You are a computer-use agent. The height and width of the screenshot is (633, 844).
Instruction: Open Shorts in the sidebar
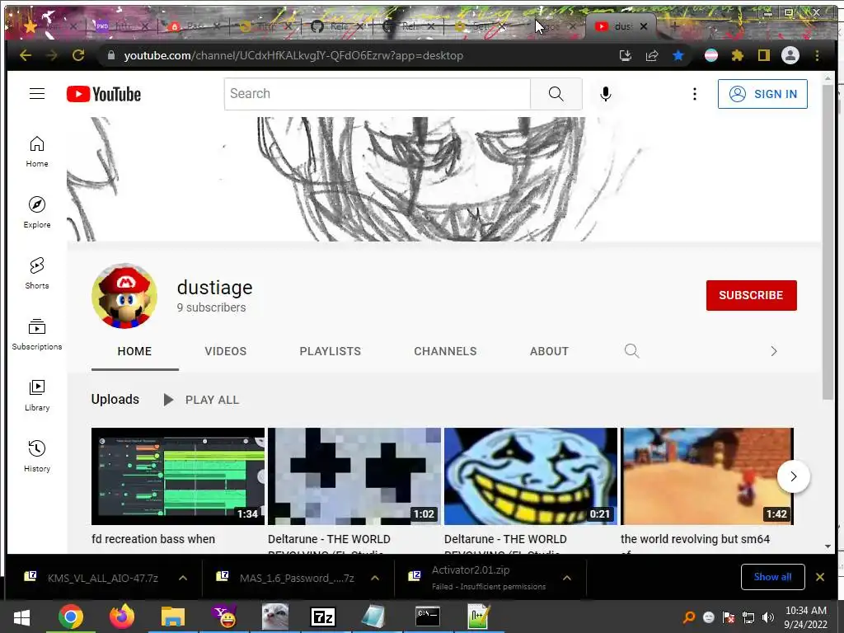click(36, 274)
